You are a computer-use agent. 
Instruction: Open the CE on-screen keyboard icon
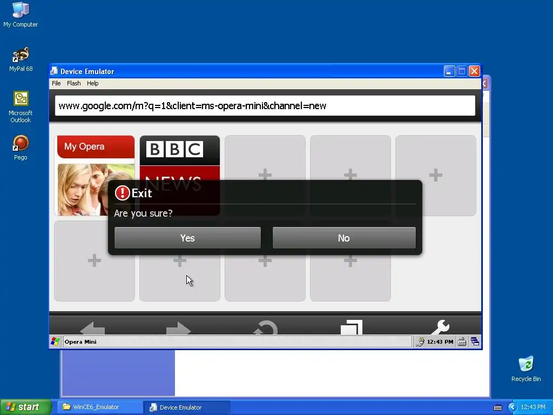(x=462, y=342)
